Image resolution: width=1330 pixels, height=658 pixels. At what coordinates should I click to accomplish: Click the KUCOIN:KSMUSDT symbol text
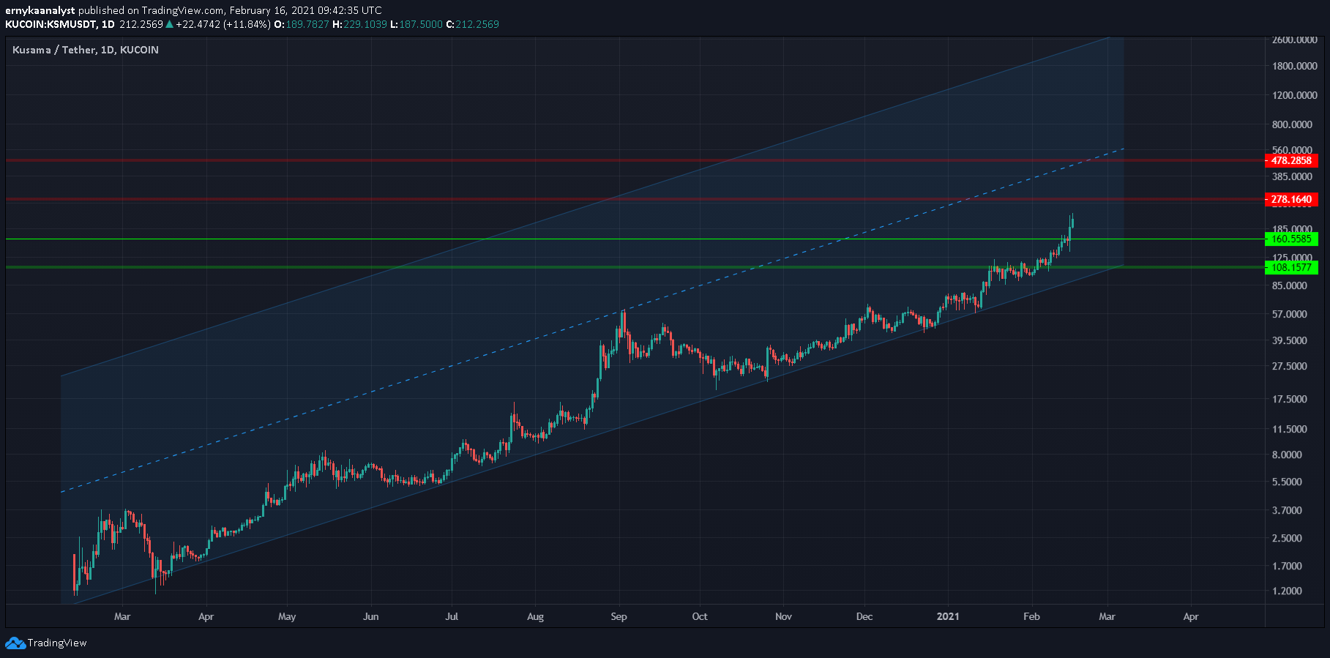click(51, 24)
